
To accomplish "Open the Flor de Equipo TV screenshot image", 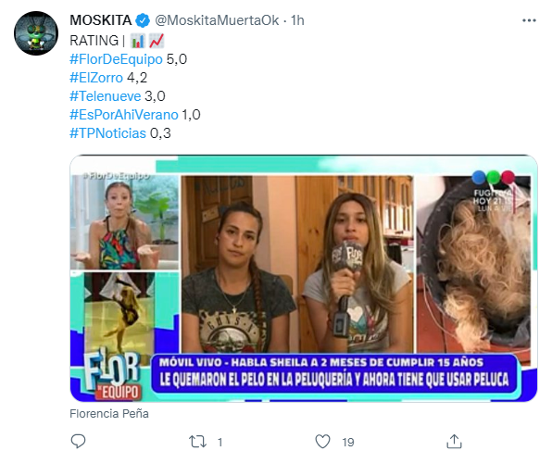I will click(x=304, y=278).
